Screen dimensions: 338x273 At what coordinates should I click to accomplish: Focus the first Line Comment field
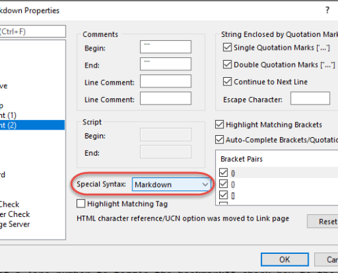click(x=165, y=81)
